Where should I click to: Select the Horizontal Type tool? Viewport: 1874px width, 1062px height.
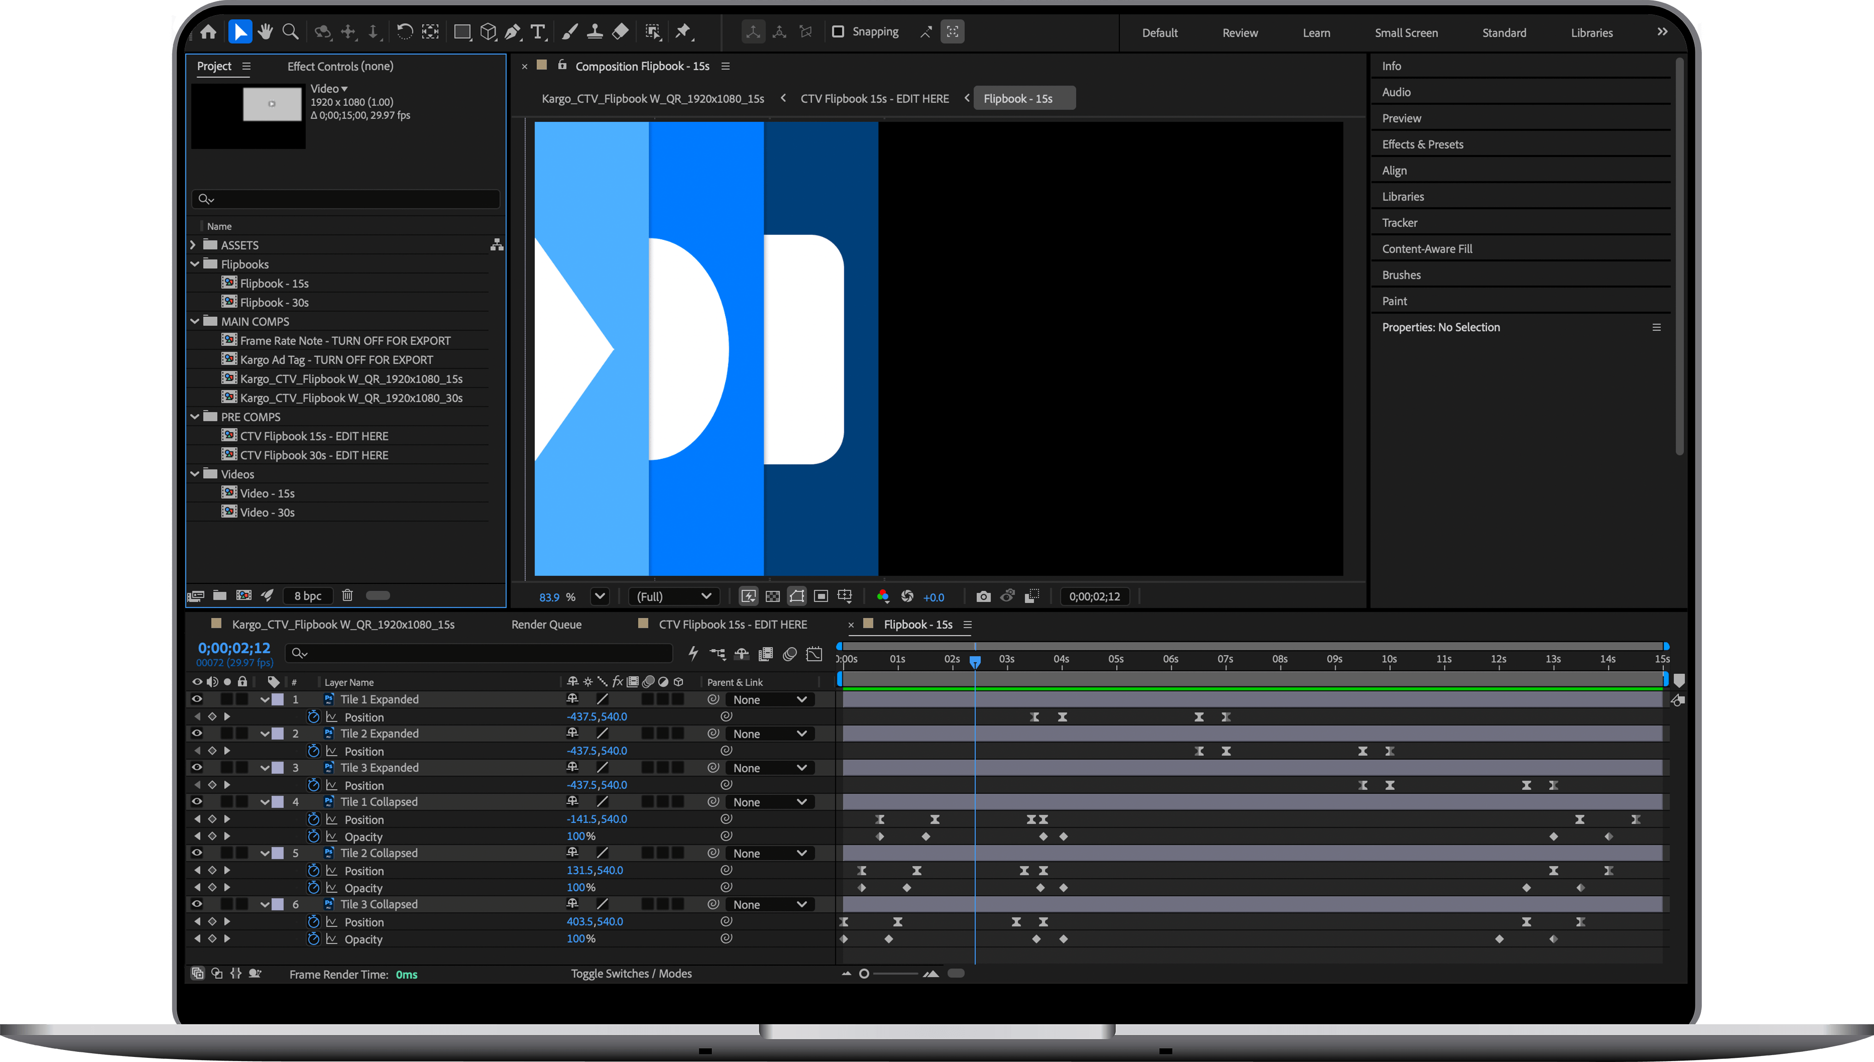[x=538, y=31]
